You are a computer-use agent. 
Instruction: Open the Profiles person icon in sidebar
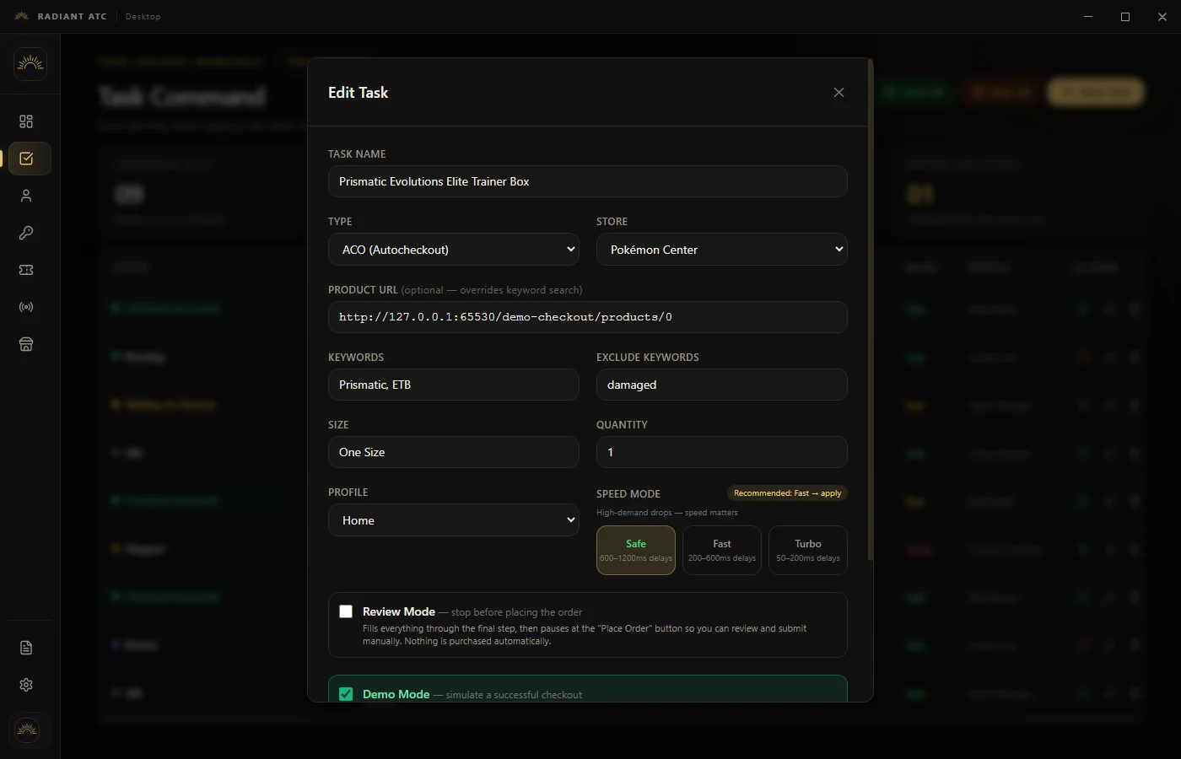(26, 196)
